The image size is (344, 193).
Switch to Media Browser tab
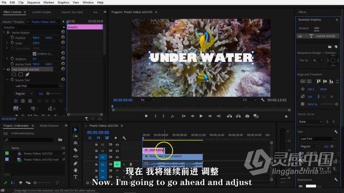(49, 126)
